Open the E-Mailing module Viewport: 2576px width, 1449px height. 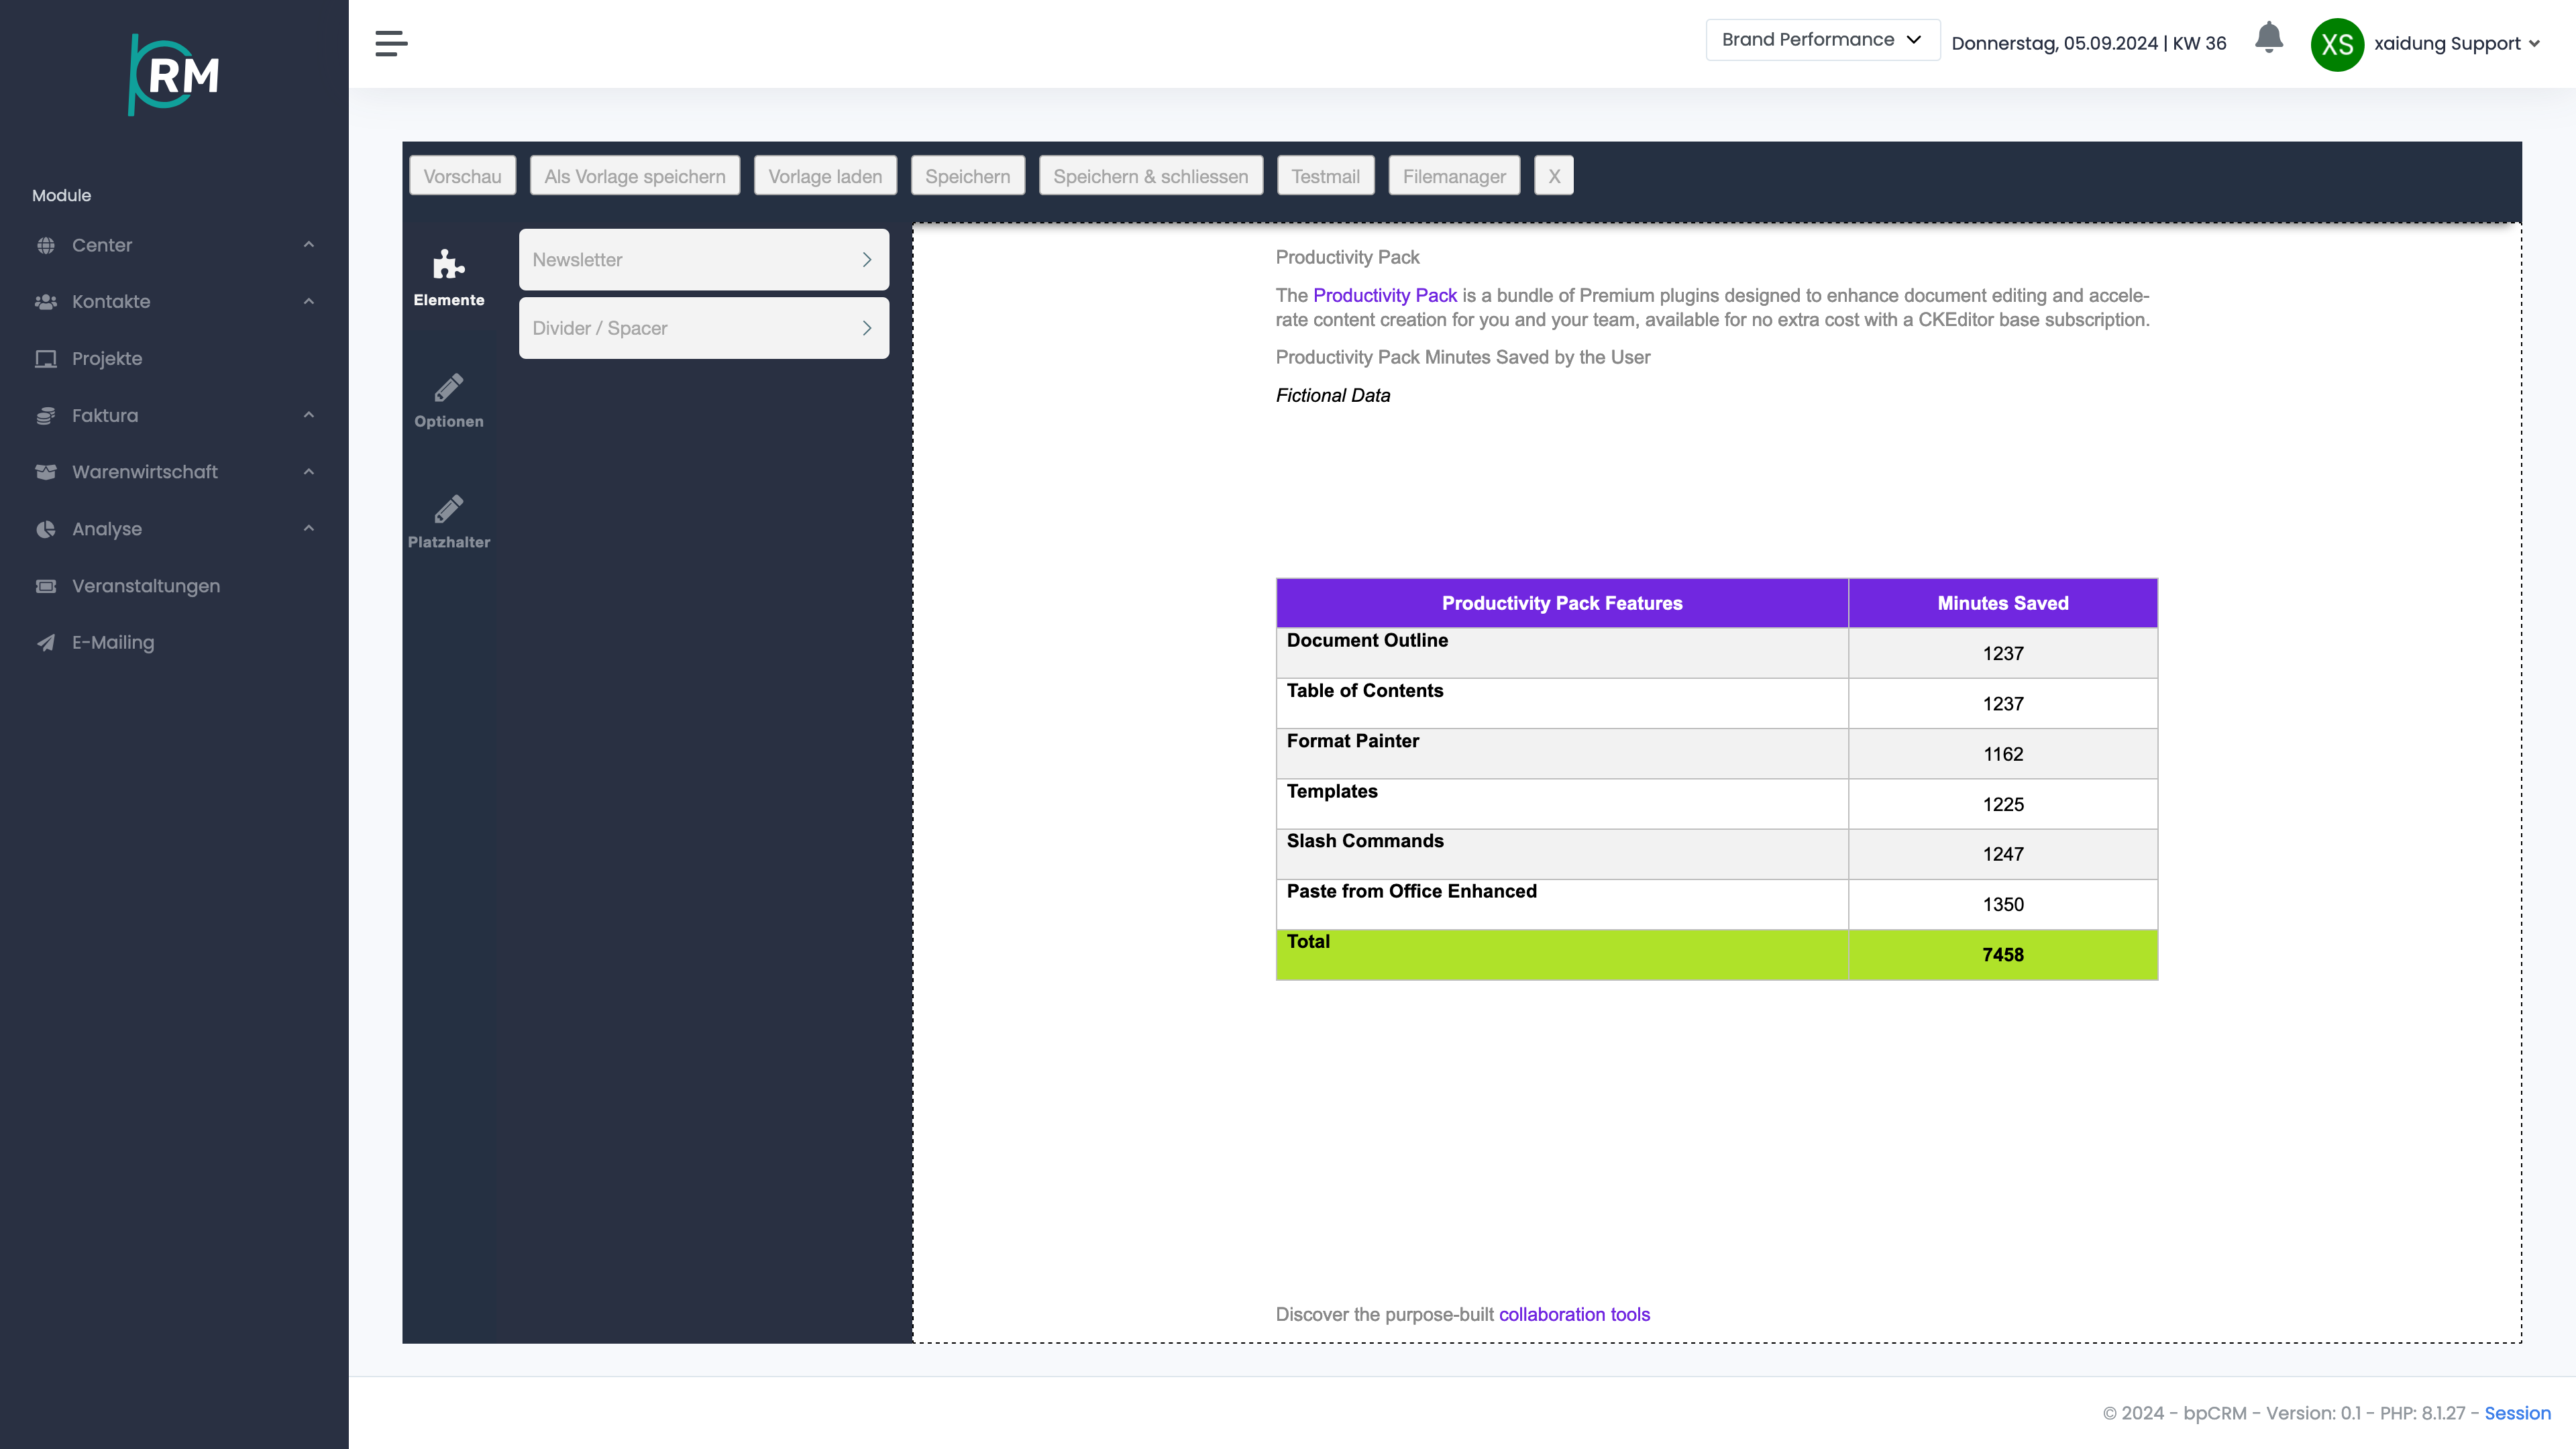coord(113,643)
